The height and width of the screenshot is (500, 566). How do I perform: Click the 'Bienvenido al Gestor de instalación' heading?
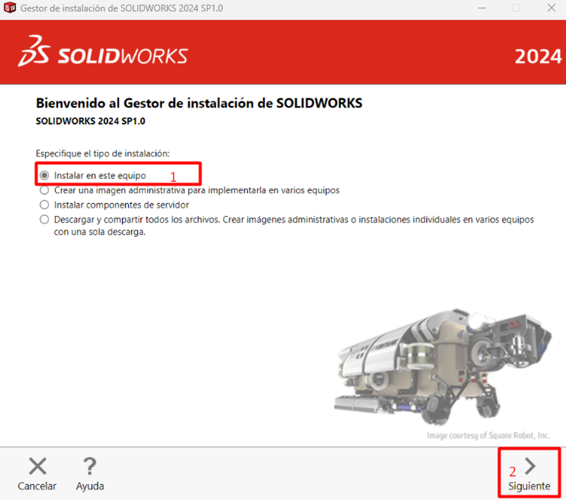click(x=199, y=103)
